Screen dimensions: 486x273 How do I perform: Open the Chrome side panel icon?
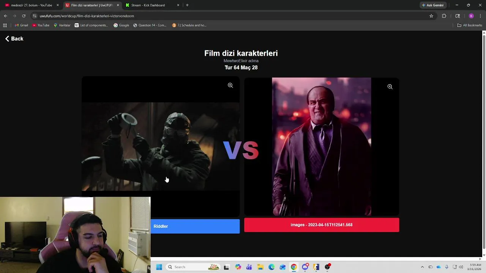click(x=458, y=16)
